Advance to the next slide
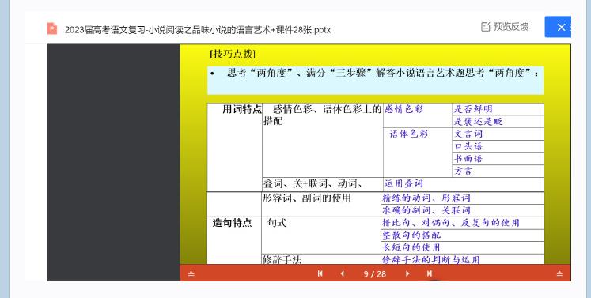Screen dimensions: 591x298 (407, 273)
